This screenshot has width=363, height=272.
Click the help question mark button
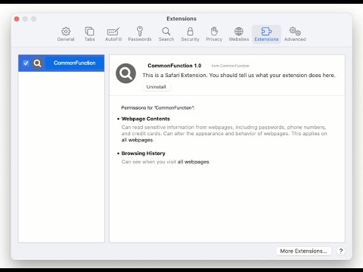341,251
